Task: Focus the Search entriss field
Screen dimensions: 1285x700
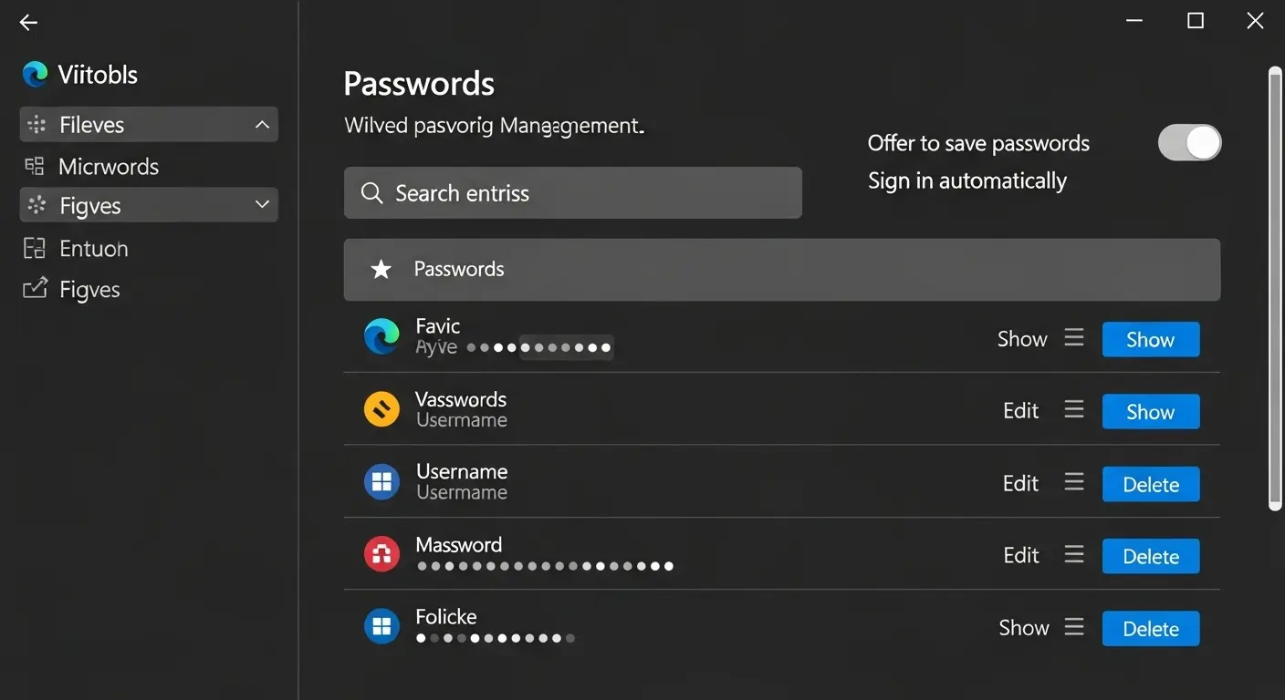Action: pyautogui.click(x=573, y=192)
